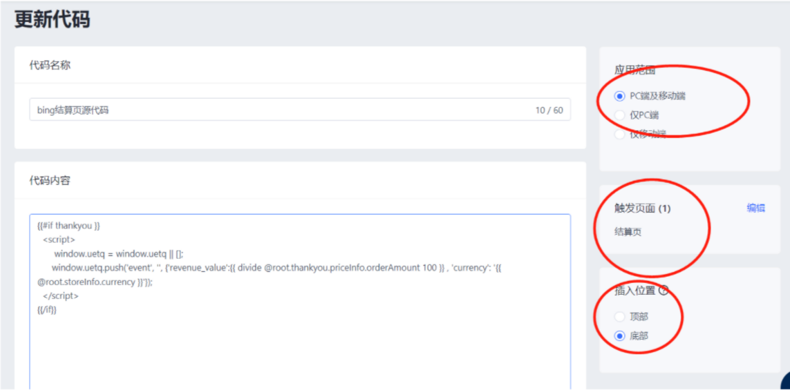Click the 编辑 link for trigger pages
This screenshot has height=390, width=790.
click(755, 208)
